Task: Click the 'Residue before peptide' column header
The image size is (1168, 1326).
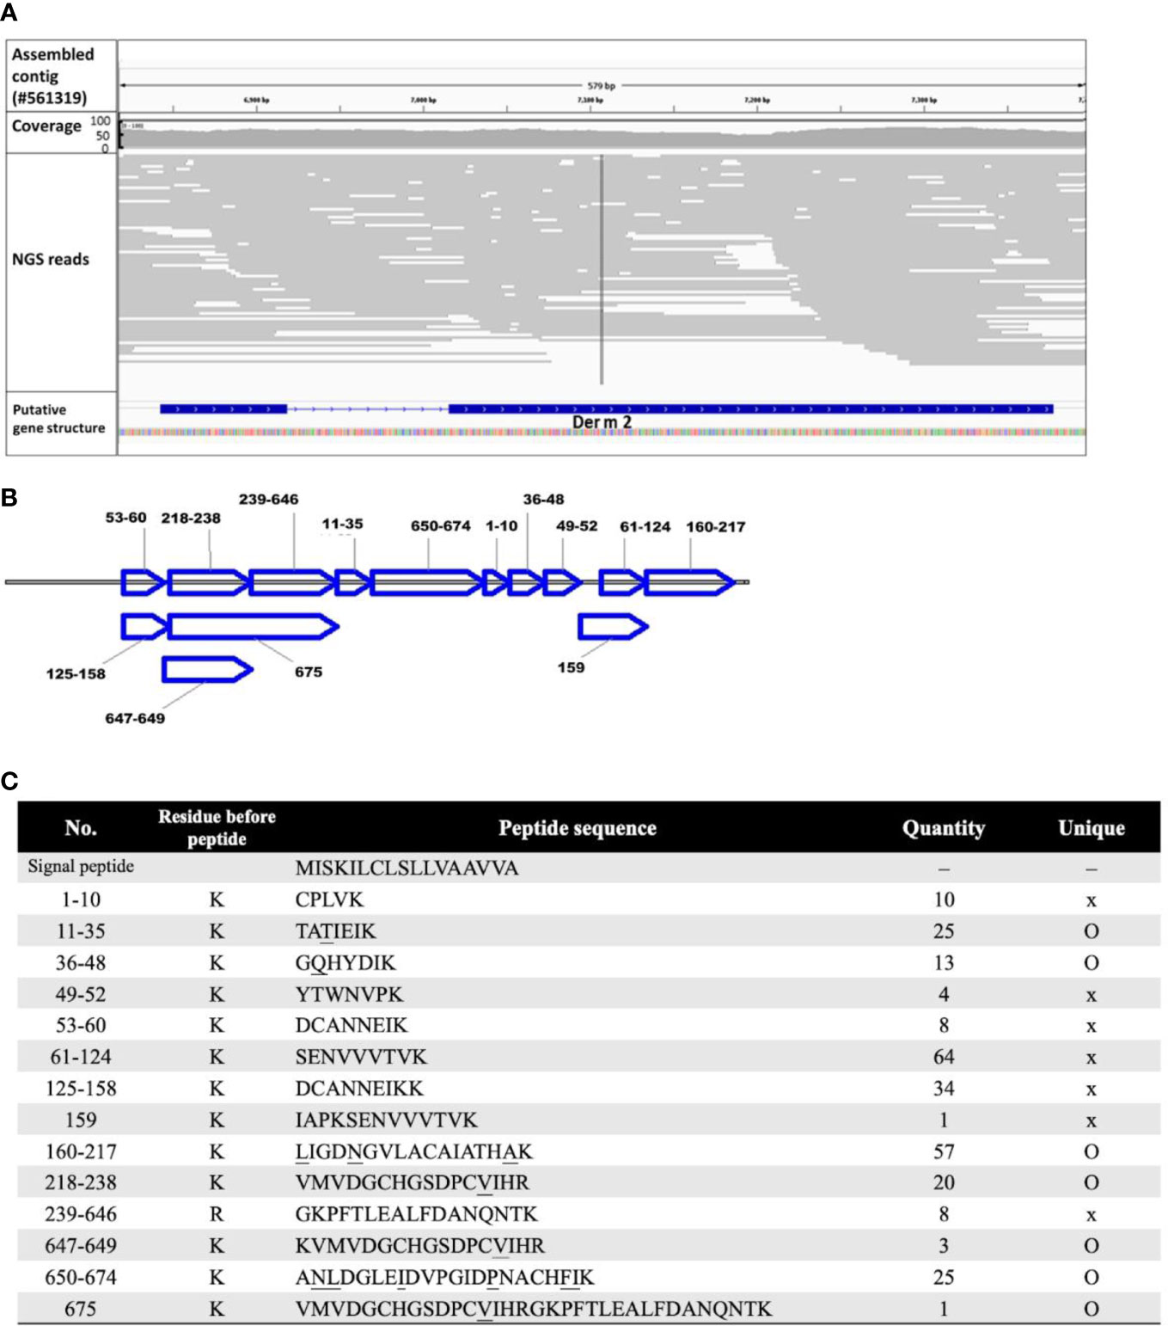Action: [217, 827]
